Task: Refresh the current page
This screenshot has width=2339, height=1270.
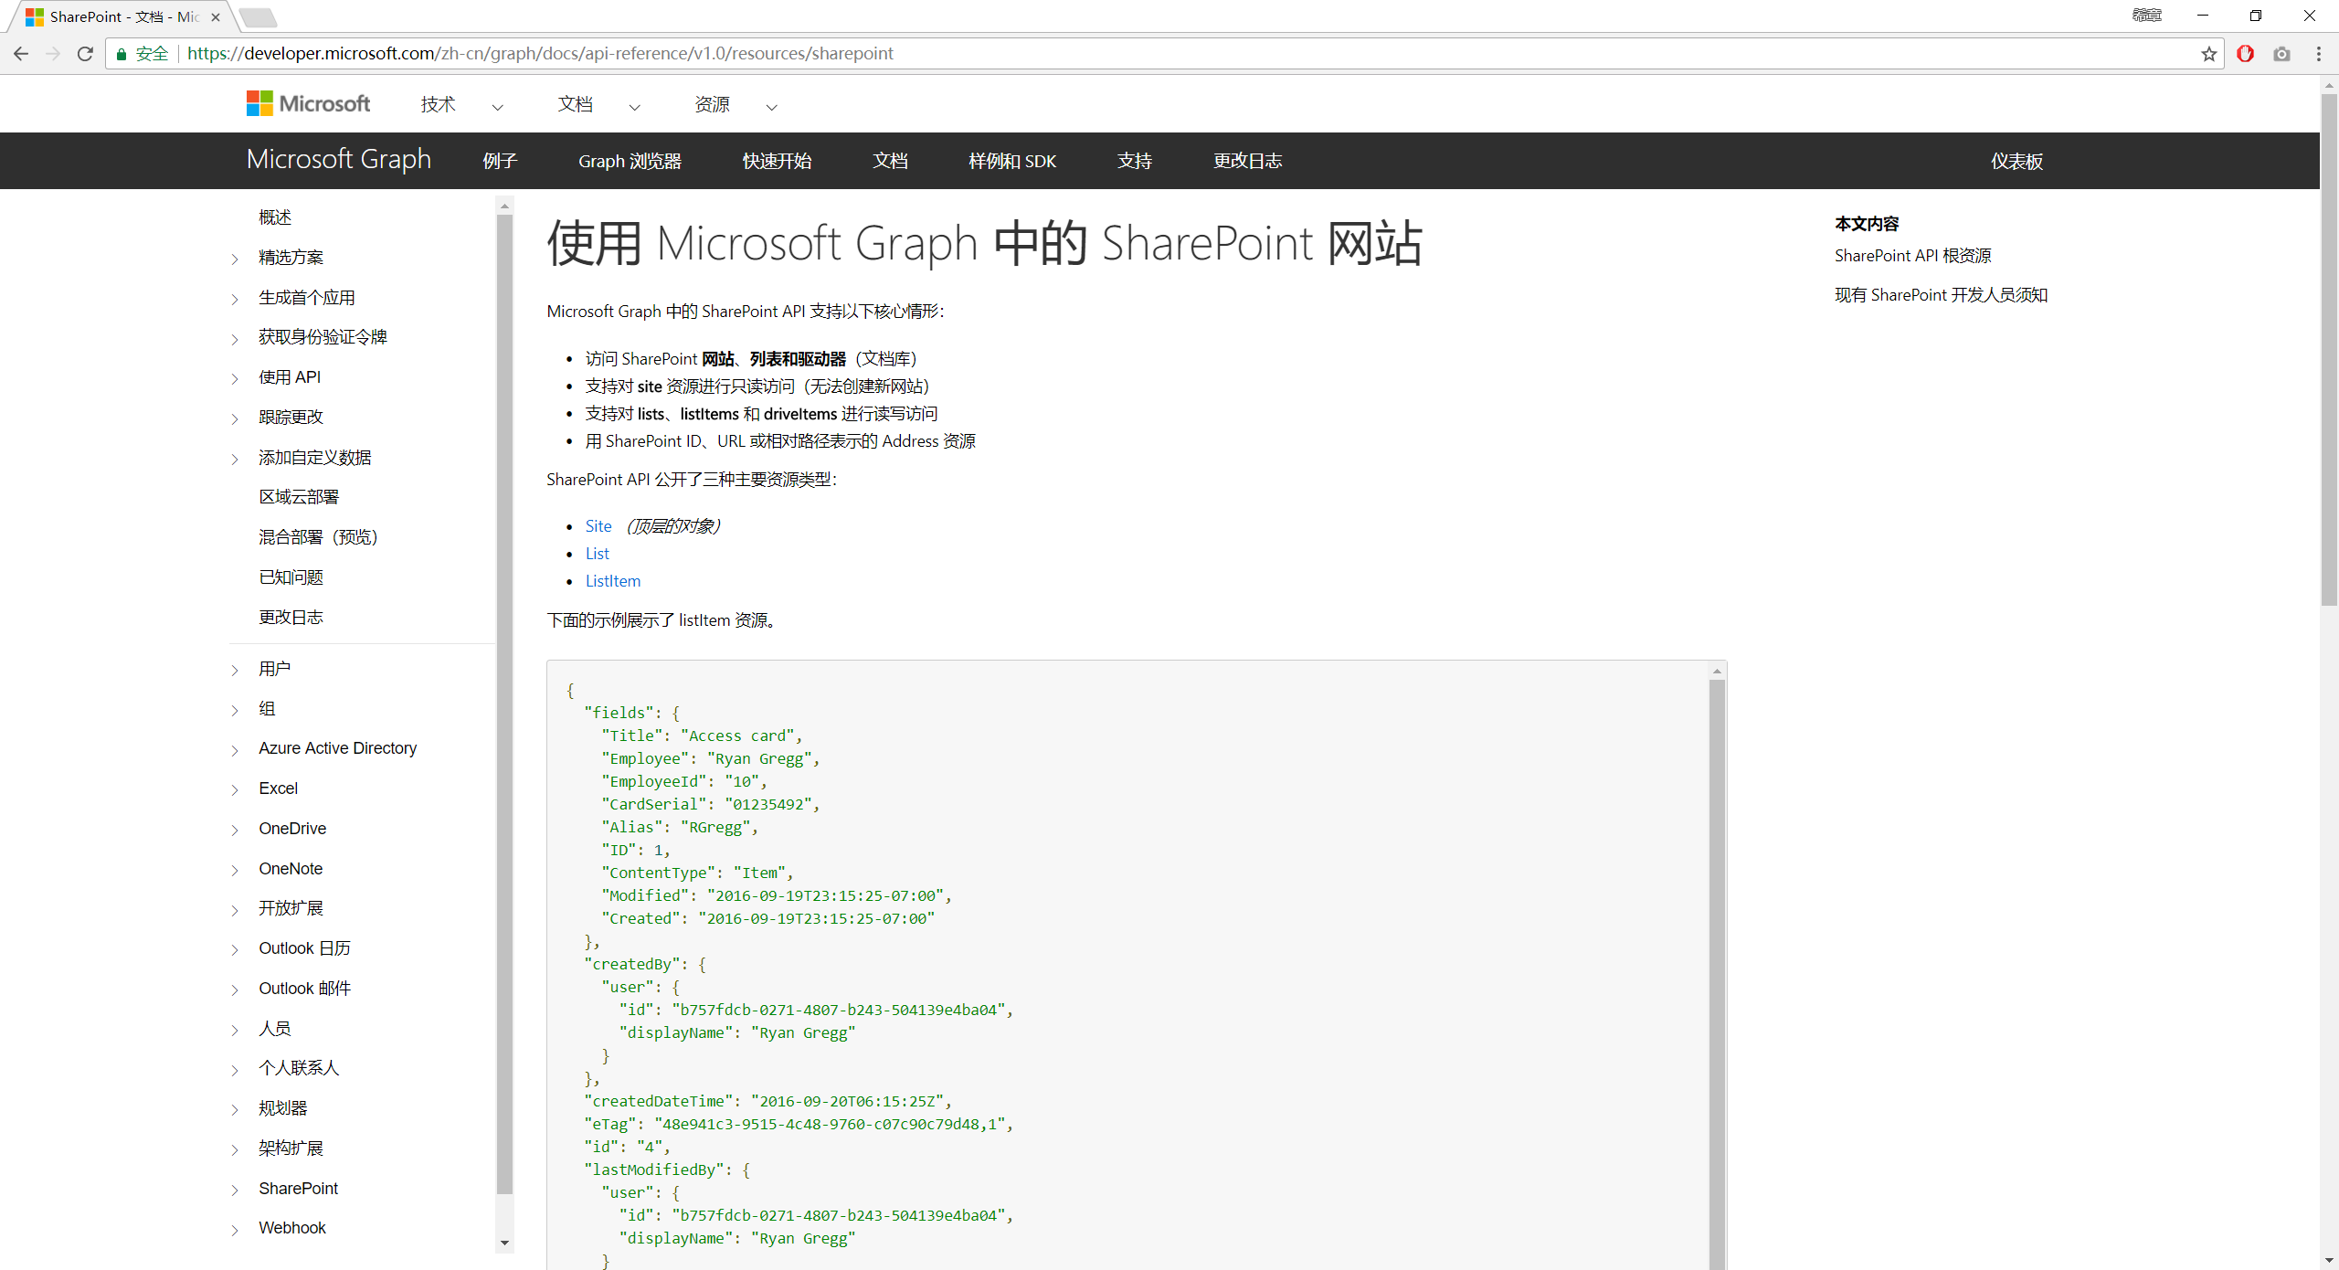Action: pos(85,53)
